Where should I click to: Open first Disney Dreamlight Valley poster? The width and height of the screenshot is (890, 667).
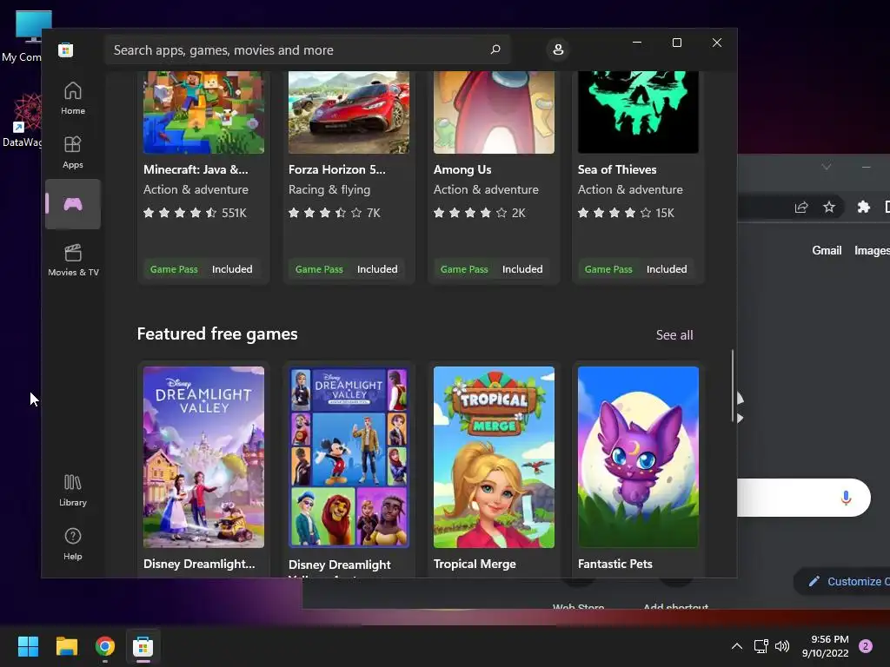click(203, 457)
